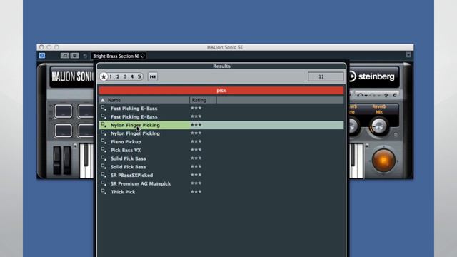Viewport: 457px width, 257px height.
Task: Set star rating of Pick Bass VX
Action: tap(196, 150)
